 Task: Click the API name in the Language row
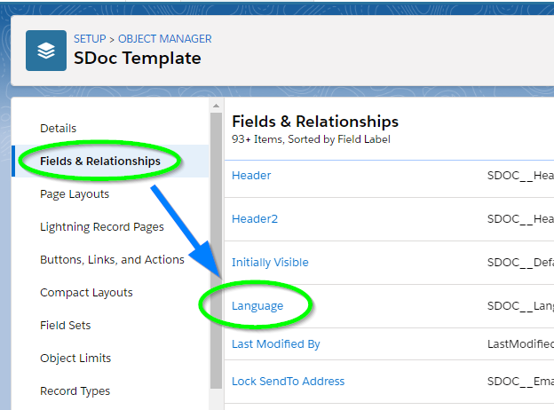(x=520, y=306)
